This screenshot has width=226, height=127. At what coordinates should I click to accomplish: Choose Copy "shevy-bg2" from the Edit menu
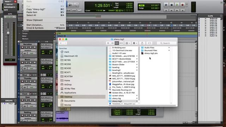(45, 9)
